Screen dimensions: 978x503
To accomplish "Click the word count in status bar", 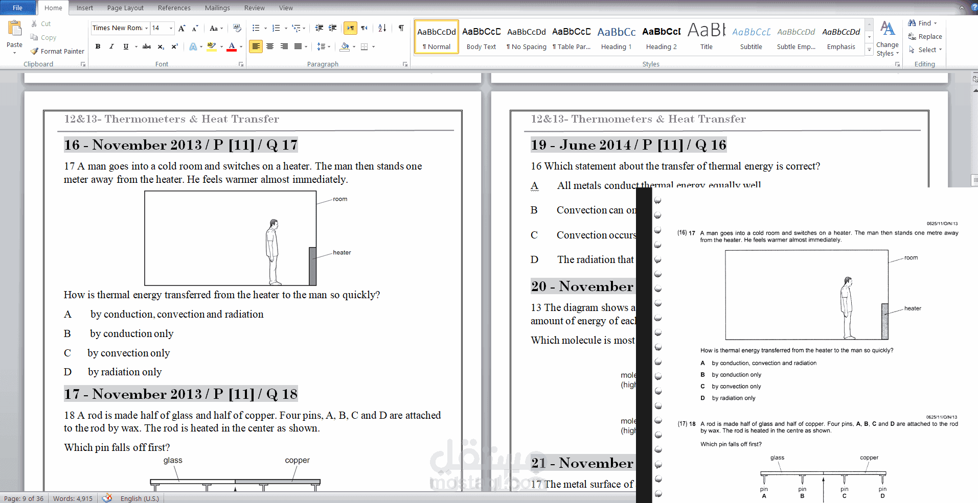I will [x=73, y=498].
